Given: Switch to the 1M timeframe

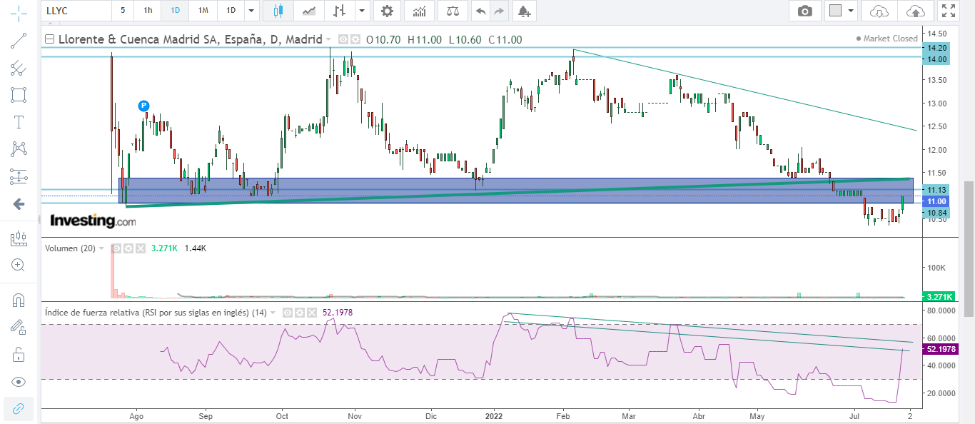Looking at the screenshot, I should (203, 11).
